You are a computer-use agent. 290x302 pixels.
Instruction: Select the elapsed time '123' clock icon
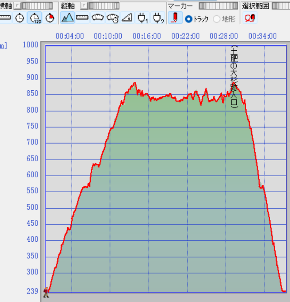click(x=35, y=18)
